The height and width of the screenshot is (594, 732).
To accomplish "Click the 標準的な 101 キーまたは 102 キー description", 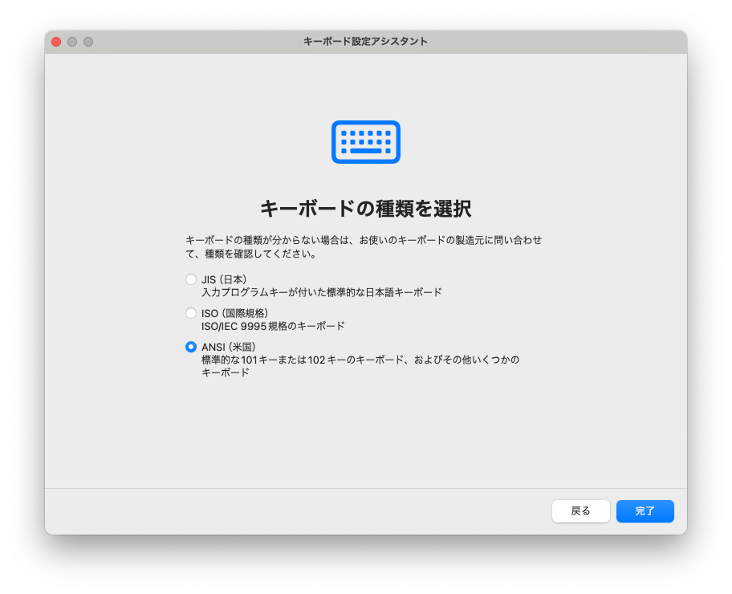I will (x=360, y=366).
